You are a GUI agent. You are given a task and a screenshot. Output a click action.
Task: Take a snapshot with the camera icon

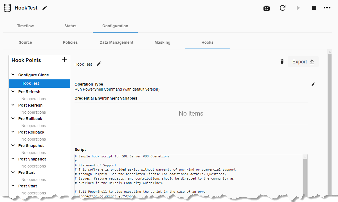[x=267, y=8]
